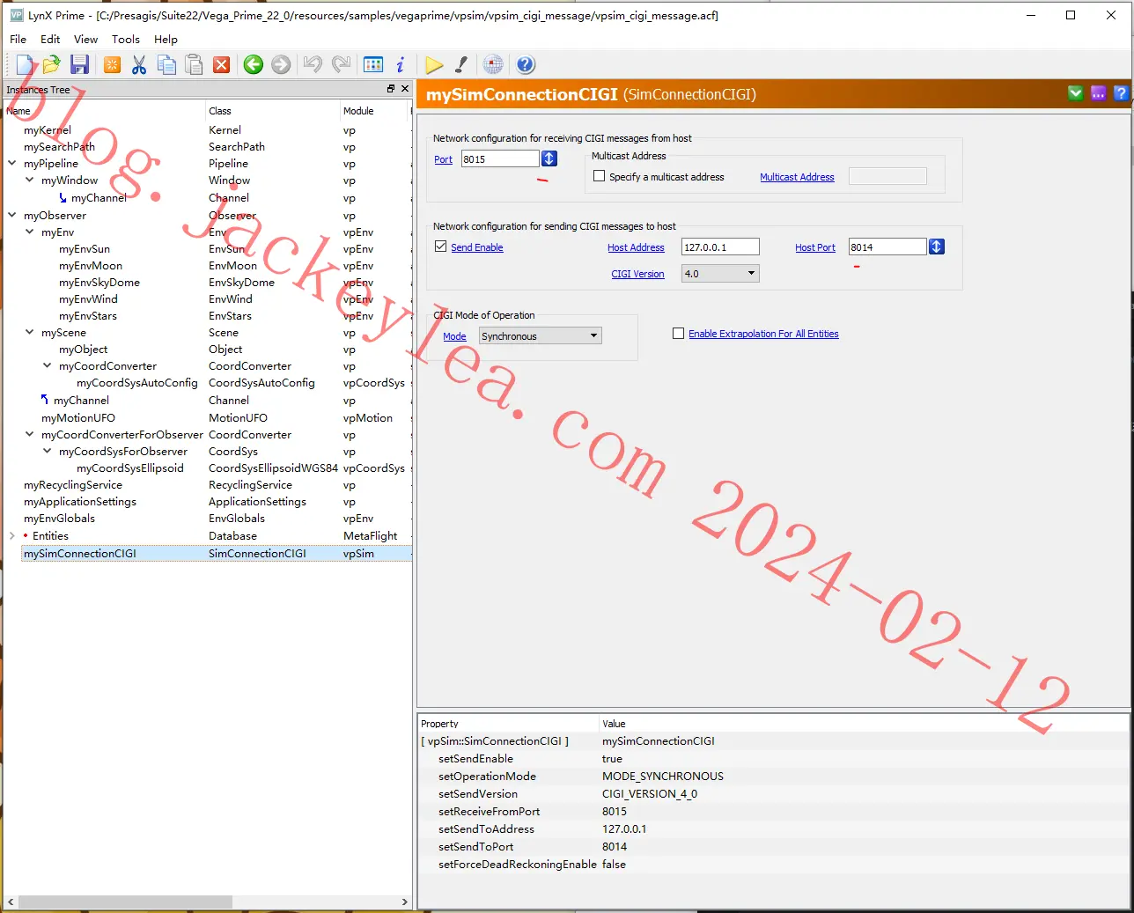Click the Save floppy disk toolbar icon
Image resolution: width=1134 pixels, height=913 pixels.
(79, 64)
